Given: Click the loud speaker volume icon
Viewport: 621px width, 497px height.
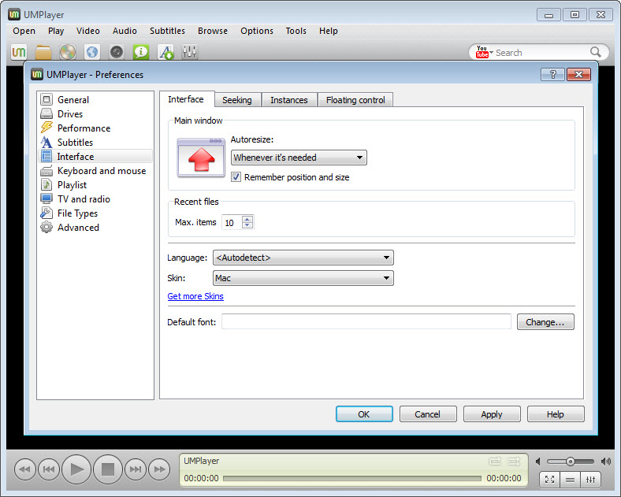Looking at the screenshot, I should pos(606,462).
